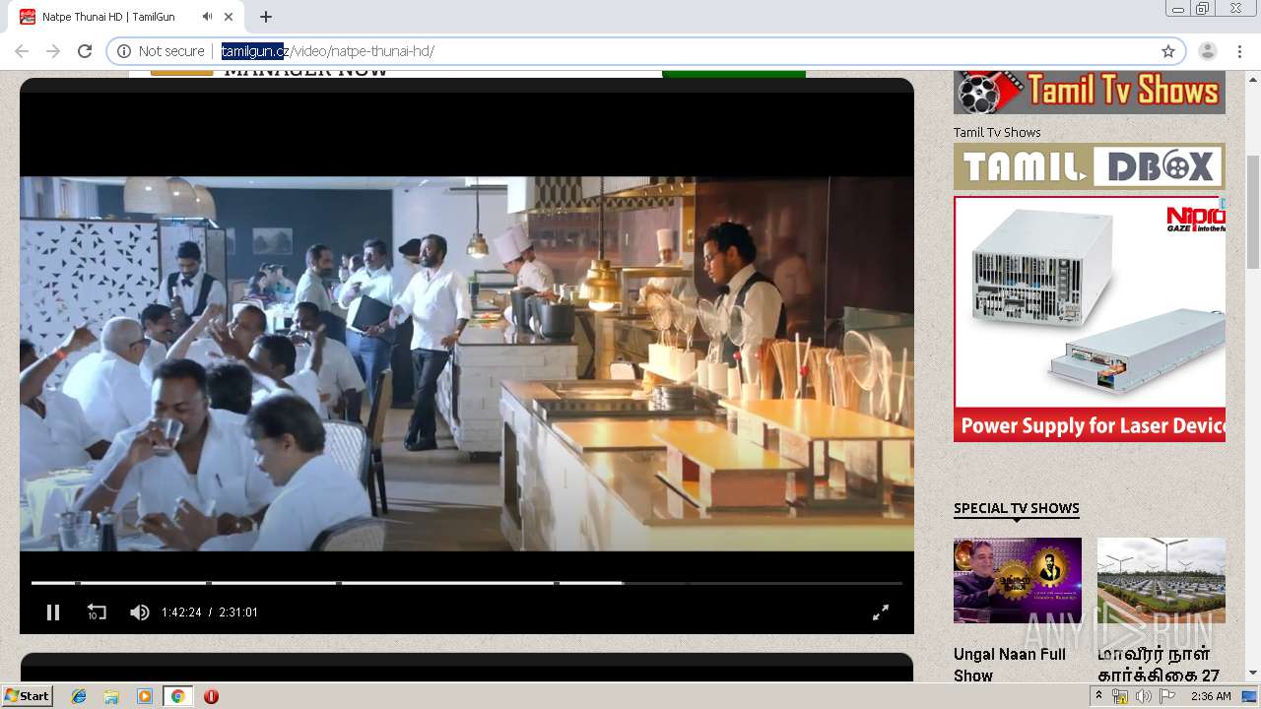Open the solar field show thumbnail
This screenshot has height=709, width=1261.
(x=1161, y=580)
